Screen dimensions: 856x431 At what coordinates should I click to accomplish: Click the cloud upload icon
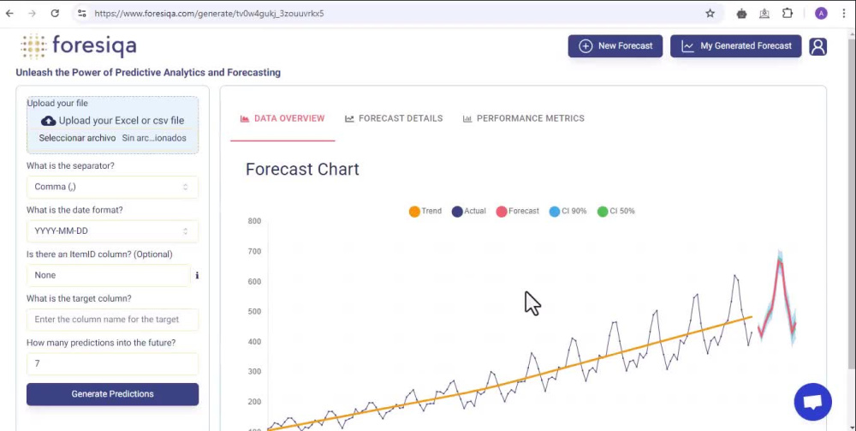click(x=49, y=121)
